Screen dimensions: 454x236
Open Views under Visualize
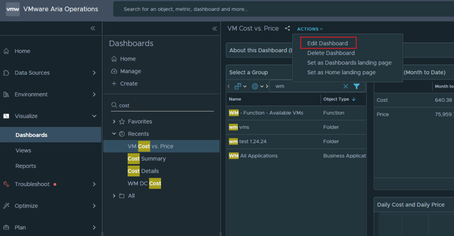click(23, 150)
